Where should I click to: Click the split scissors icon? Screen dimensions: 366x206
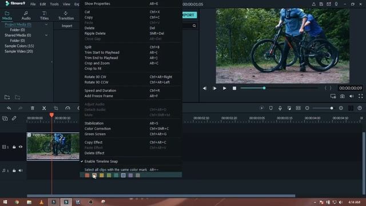(44, 108)
